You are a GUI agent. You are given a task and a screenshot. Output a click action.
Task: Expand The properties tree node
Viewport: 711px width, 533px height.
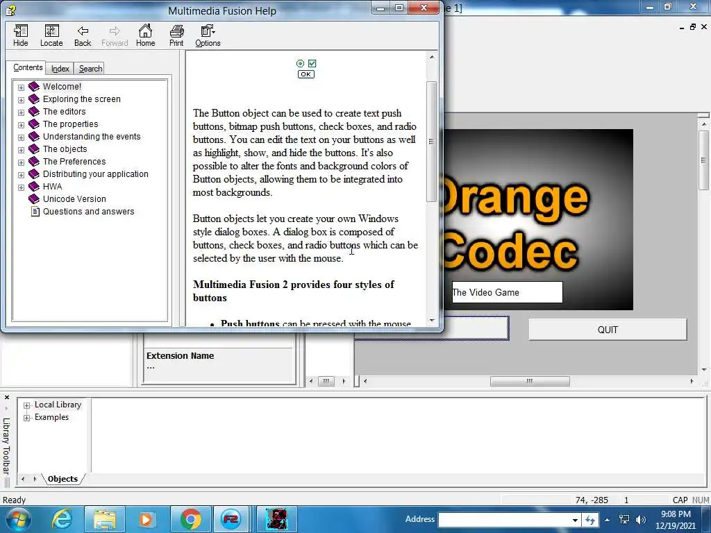21,125
